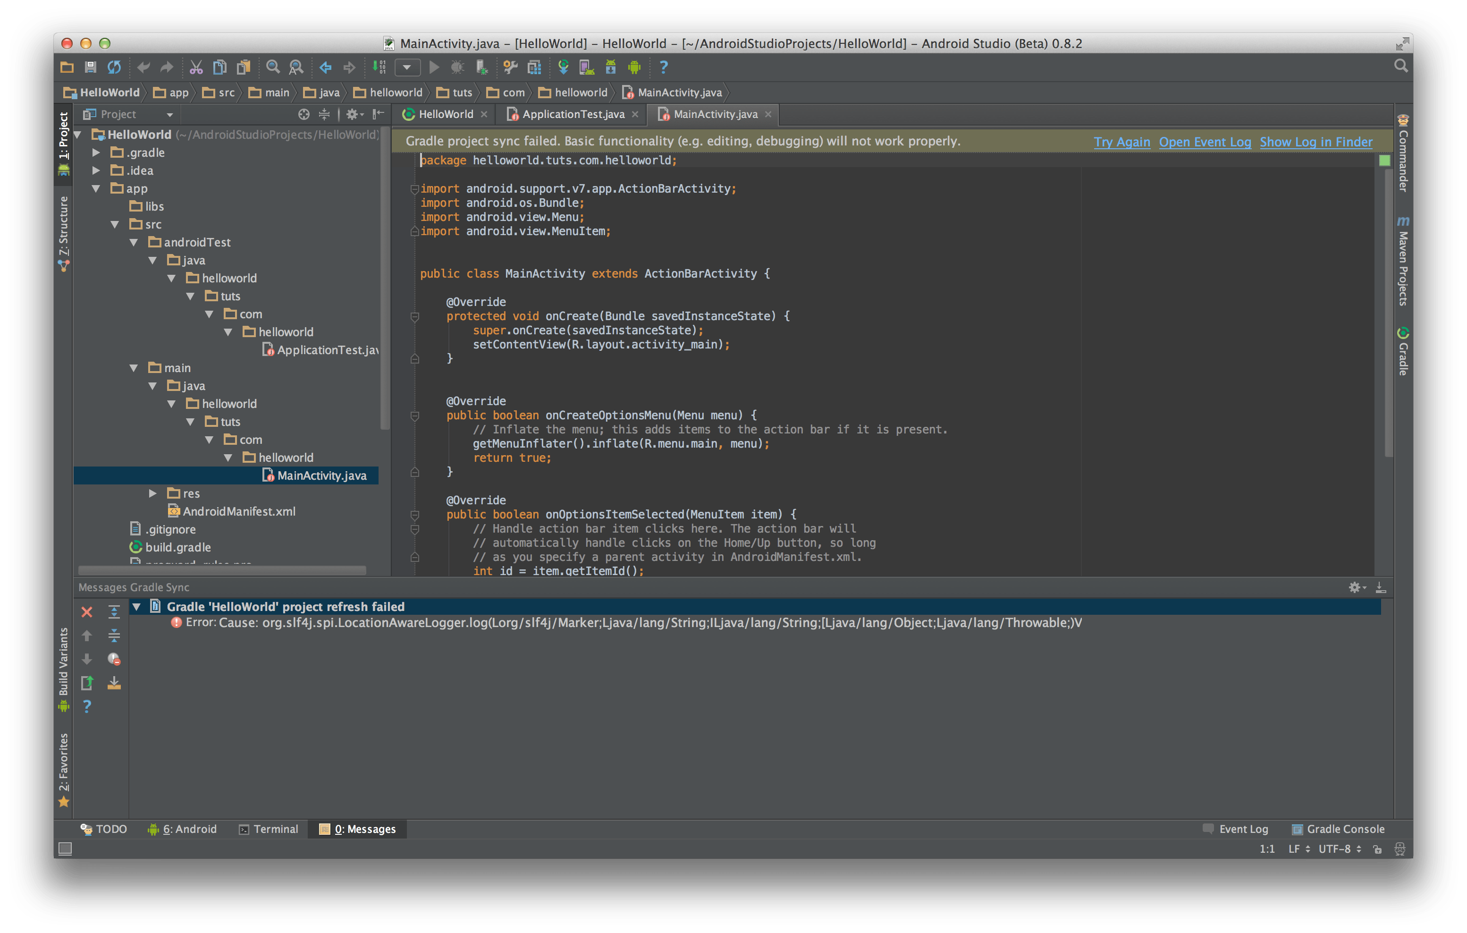Open the run configuration dropdown

(407, 67)
